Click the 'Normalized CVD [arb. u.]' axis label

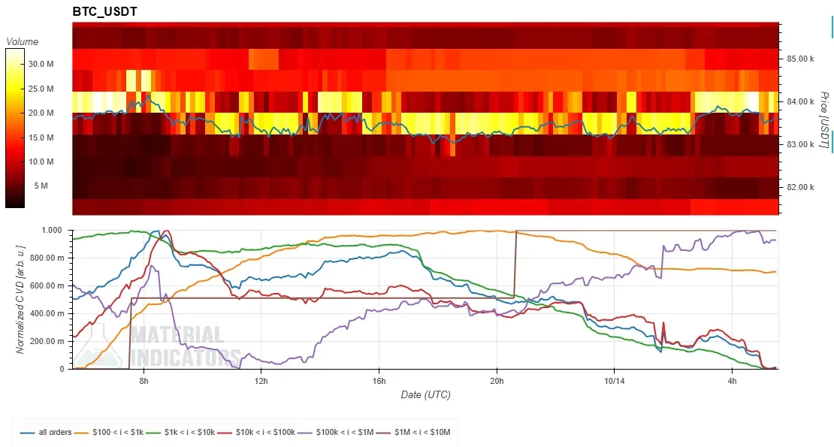coord(20,299)
